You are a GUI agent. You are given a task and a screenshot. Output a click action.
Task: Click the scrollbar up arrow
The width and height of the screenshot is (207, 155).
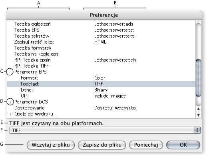coord(198,109)
